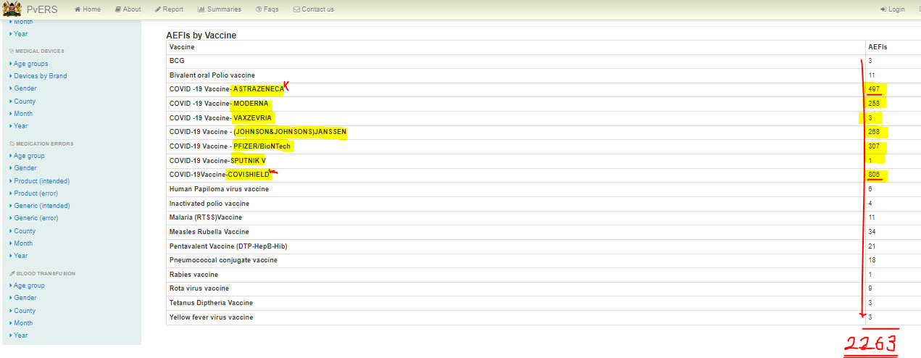Screen dimensions: 921x358
Task: Click the AEFI count 268 for Janssen
Action: coord(874,132)
